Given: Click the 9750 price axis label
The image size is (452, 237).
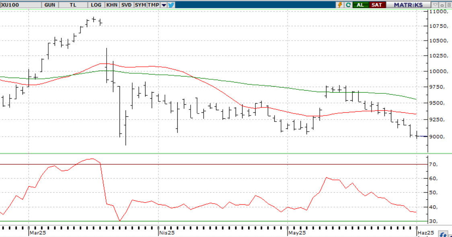Looking at the screenshot, I should [x=437, y=87].
